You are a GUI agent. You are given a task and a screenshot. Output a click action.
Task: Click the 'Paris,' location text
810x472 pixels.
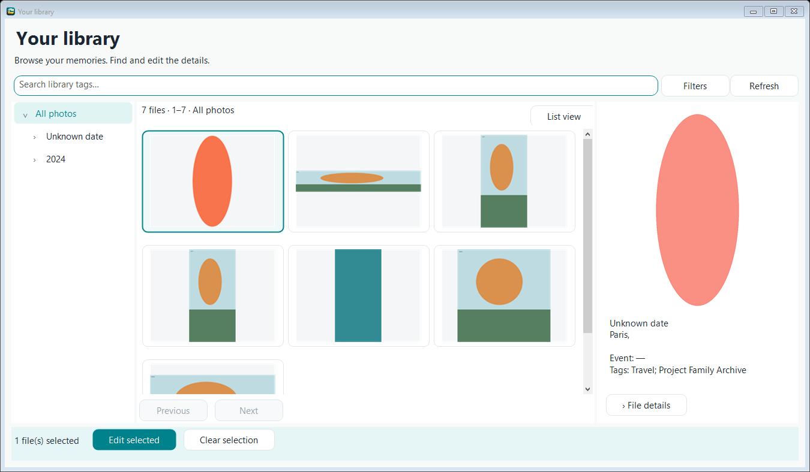tap(620, 335)
